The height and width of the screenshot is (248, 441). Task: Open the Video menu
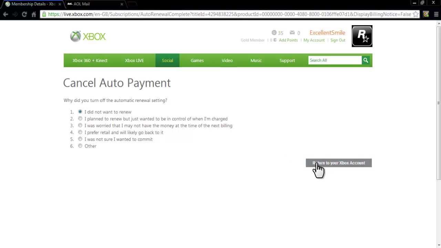(x=227, y=60)
